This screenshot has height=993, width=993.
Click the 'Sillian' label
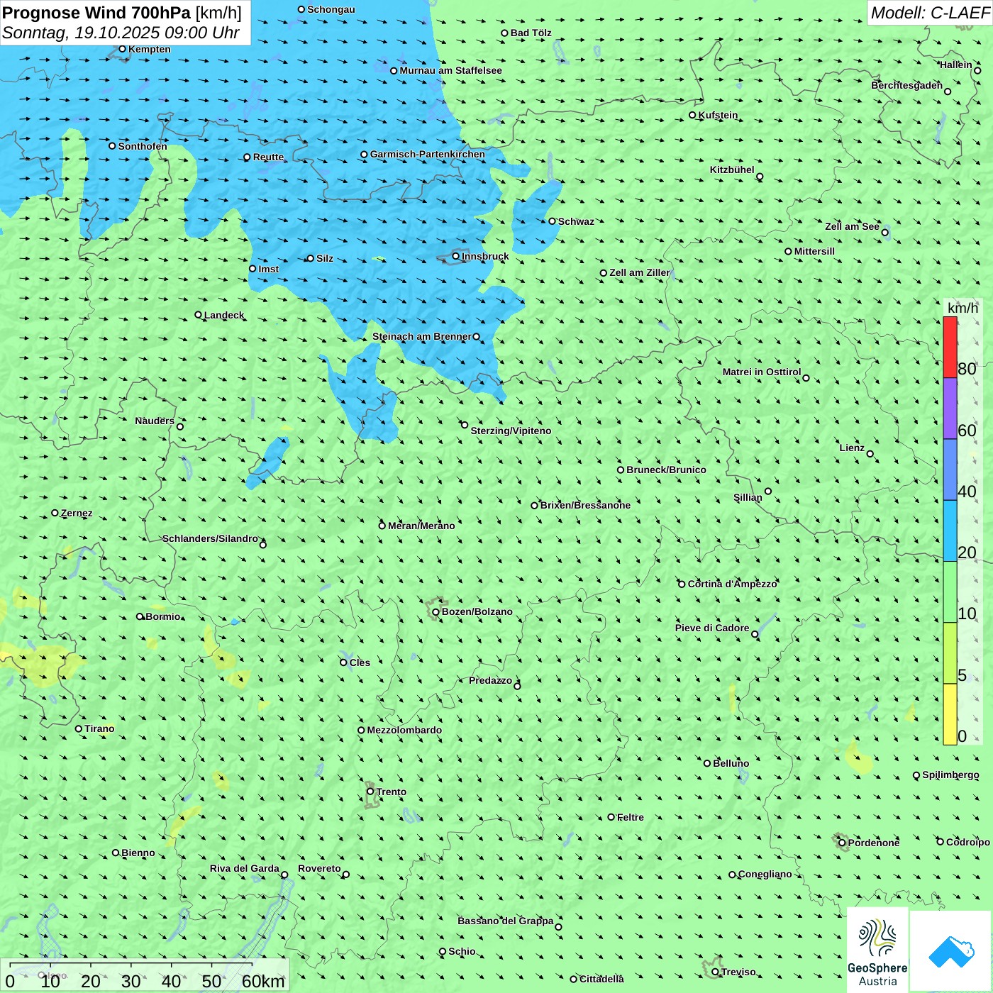748,497
